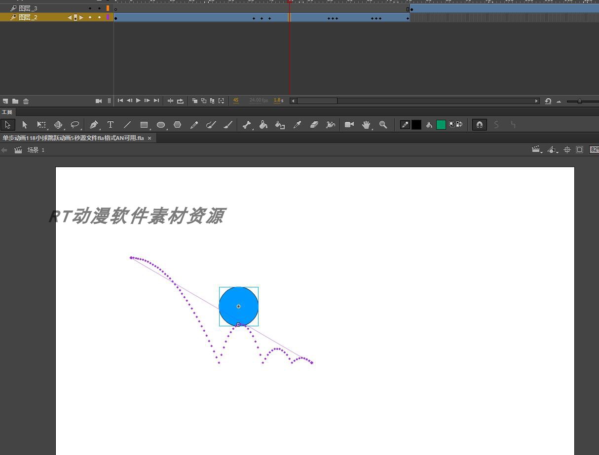The width and height of the screenshot is (599, 455).
Task: Open the edit scene dropdown
Action: click(x=537, y=150)
